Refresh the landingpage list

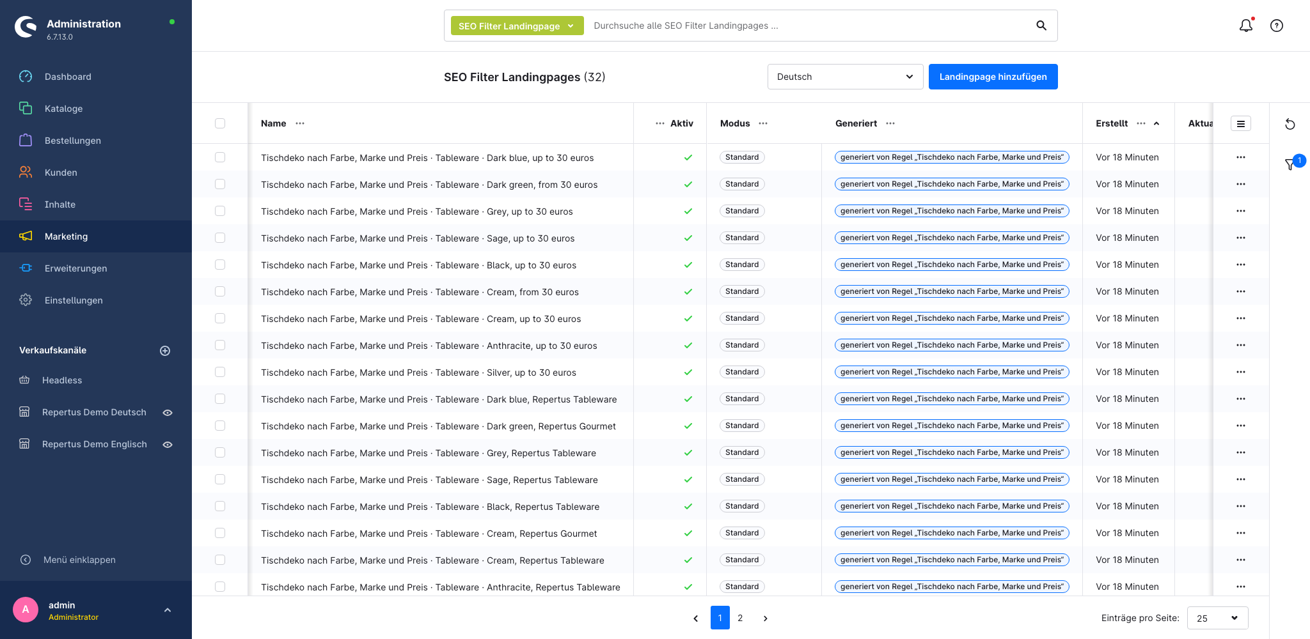coord(1290,124)
